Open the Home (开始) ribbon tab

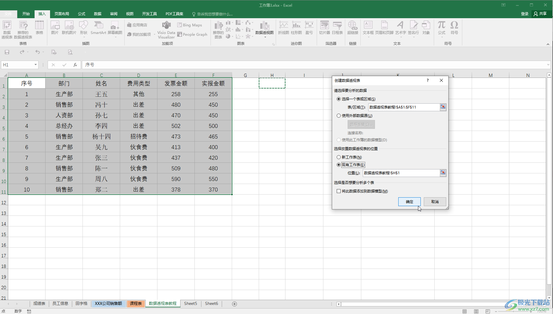pos(26,14)
